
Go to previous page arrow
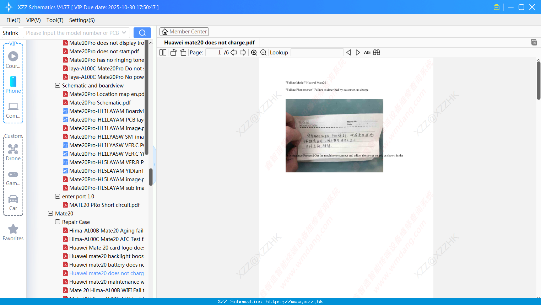(x=234, y=53)
